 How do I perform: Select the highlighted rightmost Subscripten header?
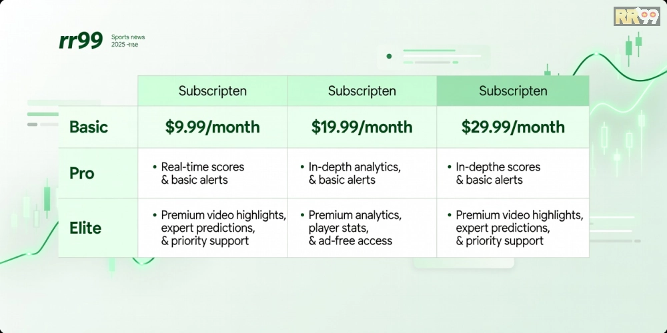513,91
